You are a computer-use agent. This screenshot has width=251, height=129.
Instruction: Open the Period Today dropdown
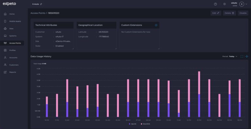click(x=233, y=57)
